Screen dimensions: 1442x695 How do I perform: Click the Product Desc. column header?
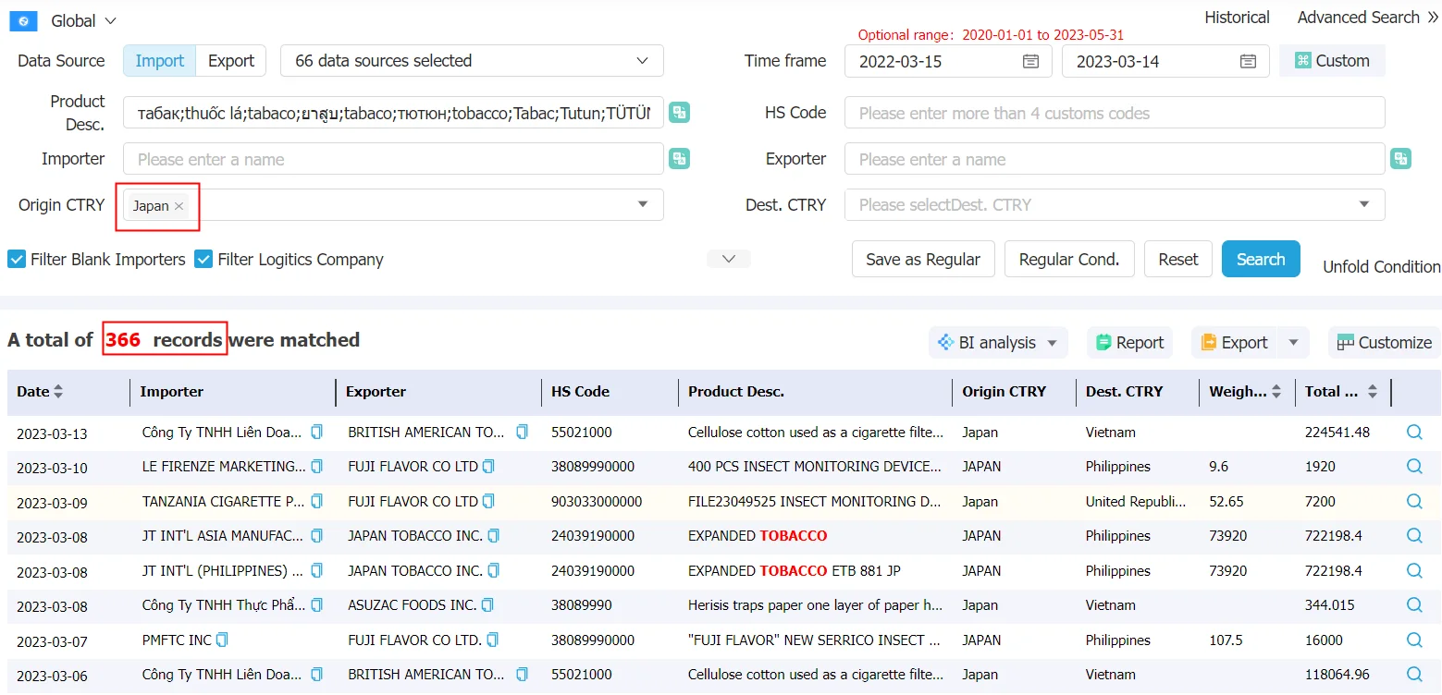(736, 392)
